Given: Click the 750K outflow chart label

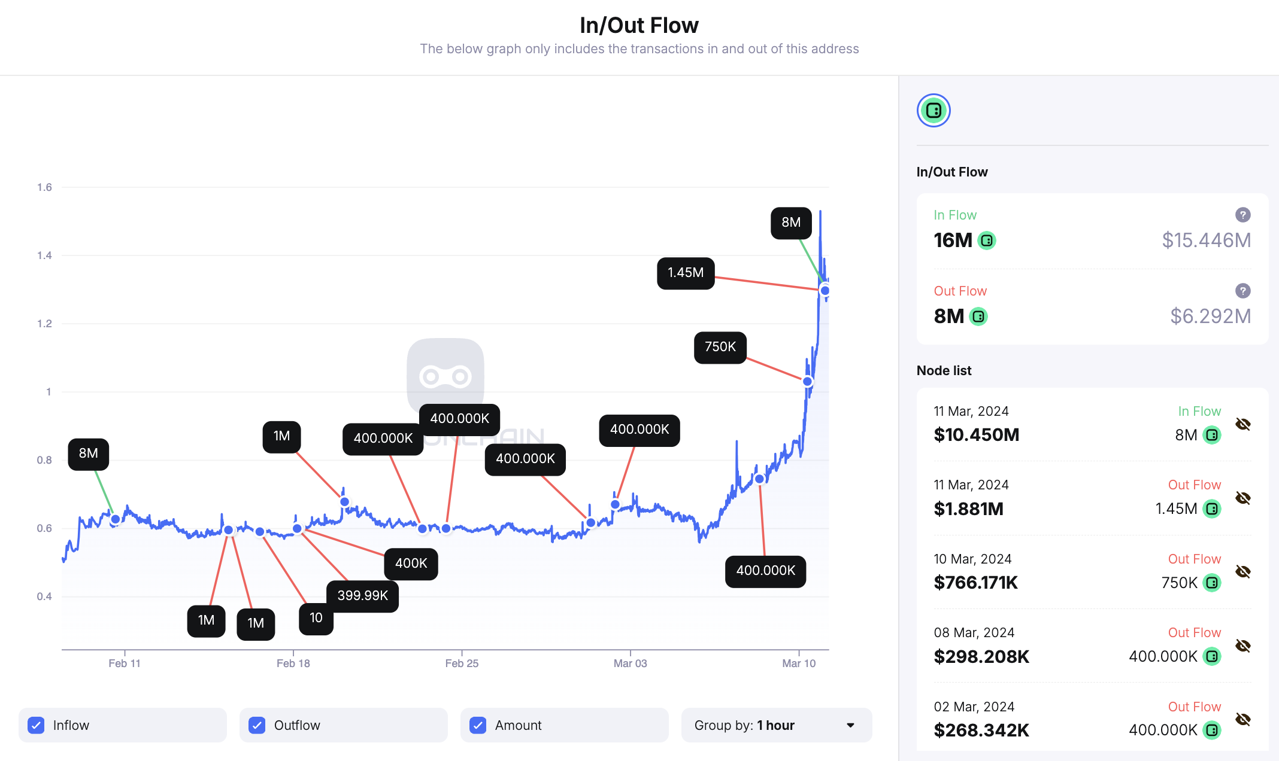Looking at the screenshot, I should pos(720,347).
